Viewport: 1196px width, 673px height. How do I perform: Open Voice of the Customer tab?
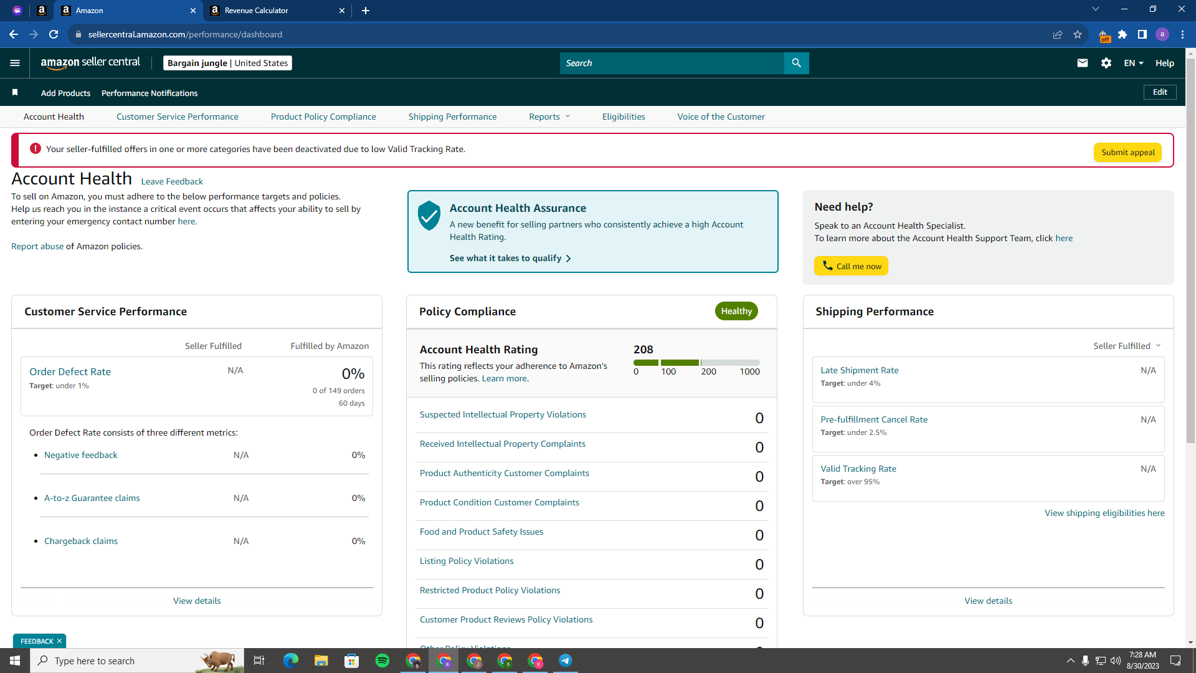click(721, 117)
